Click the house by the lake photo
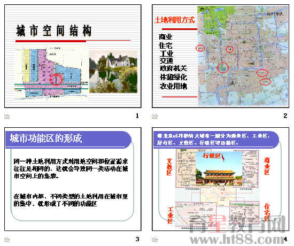 coord(113,71)
